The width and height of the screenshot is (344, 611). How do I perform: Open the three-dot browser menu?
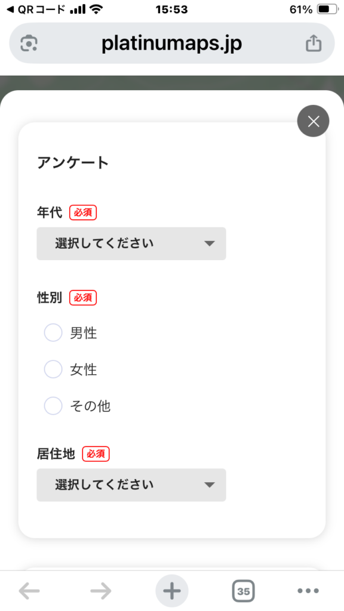point(308,591)
